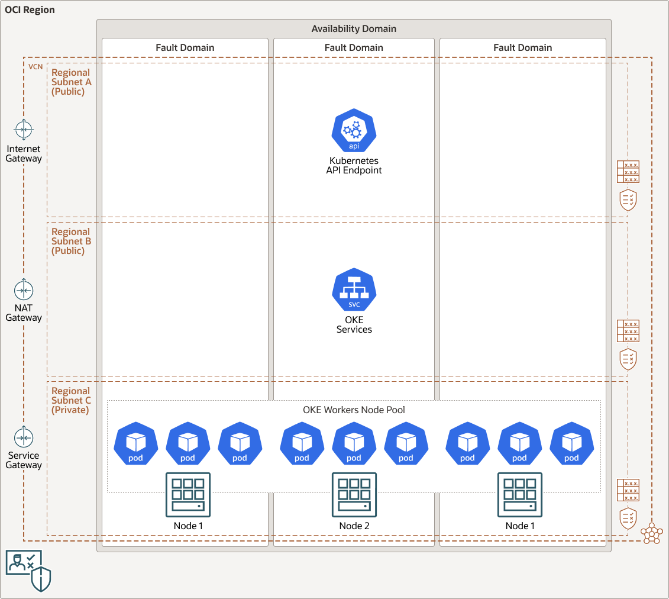This screenshot has width=669, height=599.
Task: Select the Node 1 icon in rightmost Fault Domain
Action: (x=520, y=494)
